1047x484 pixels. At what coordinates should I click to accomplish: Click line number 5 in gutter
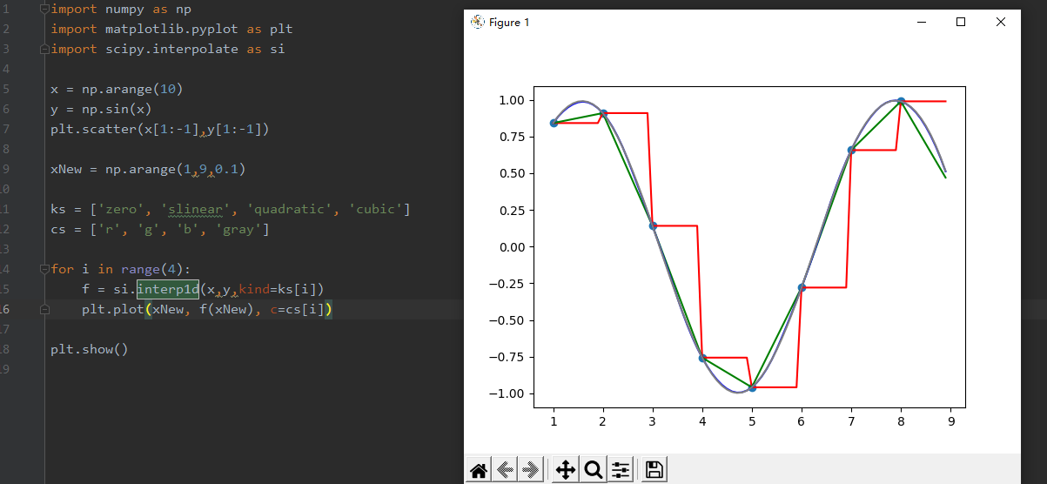click(x=5, y=89)
